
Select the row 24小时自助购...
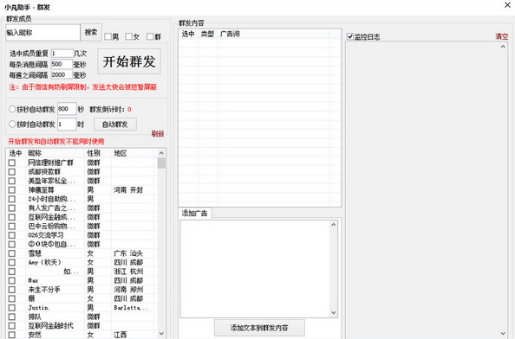pos(81,199)
